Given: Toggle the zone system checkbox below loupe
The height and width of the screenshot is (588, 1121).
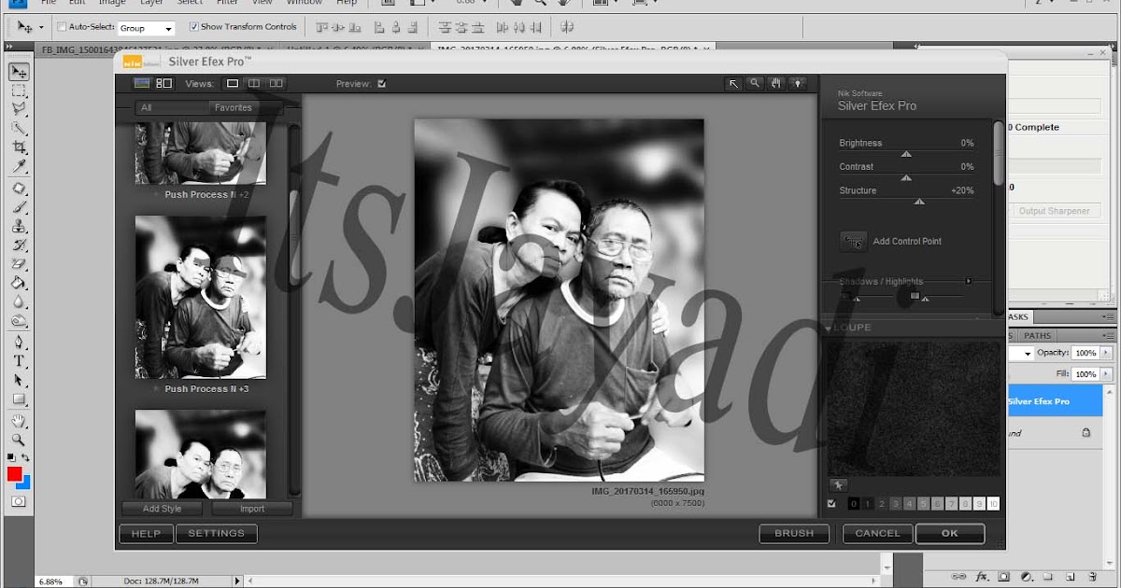Looking at the screenshot, I should tap(832, 504).
